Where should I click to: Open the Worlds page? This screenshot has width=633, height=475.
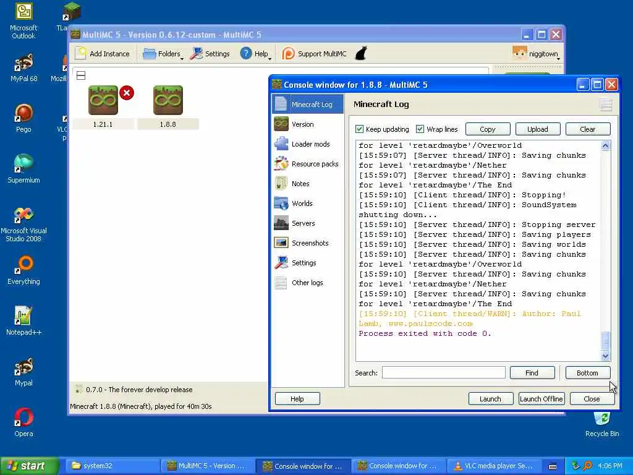click(308, 203)
